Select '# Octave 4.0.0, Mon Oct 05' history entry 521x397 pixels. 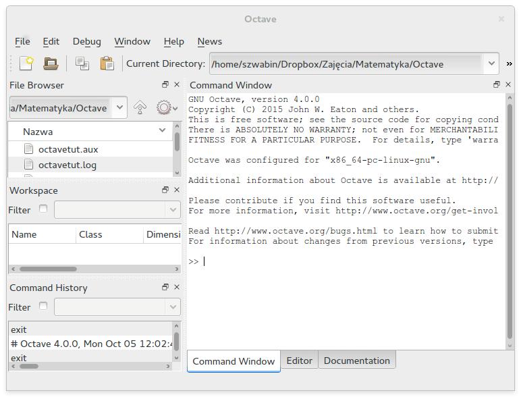[90, 344]
